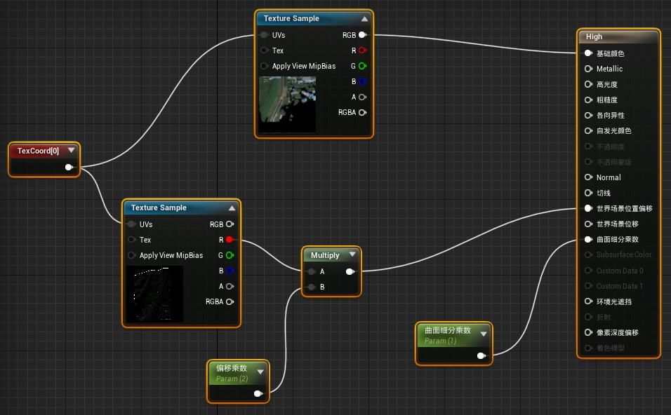Click the 环境光遮挡 input pin
Image resolution: width=671 pixels, height=415 pixels.
[x=588, y=301]
